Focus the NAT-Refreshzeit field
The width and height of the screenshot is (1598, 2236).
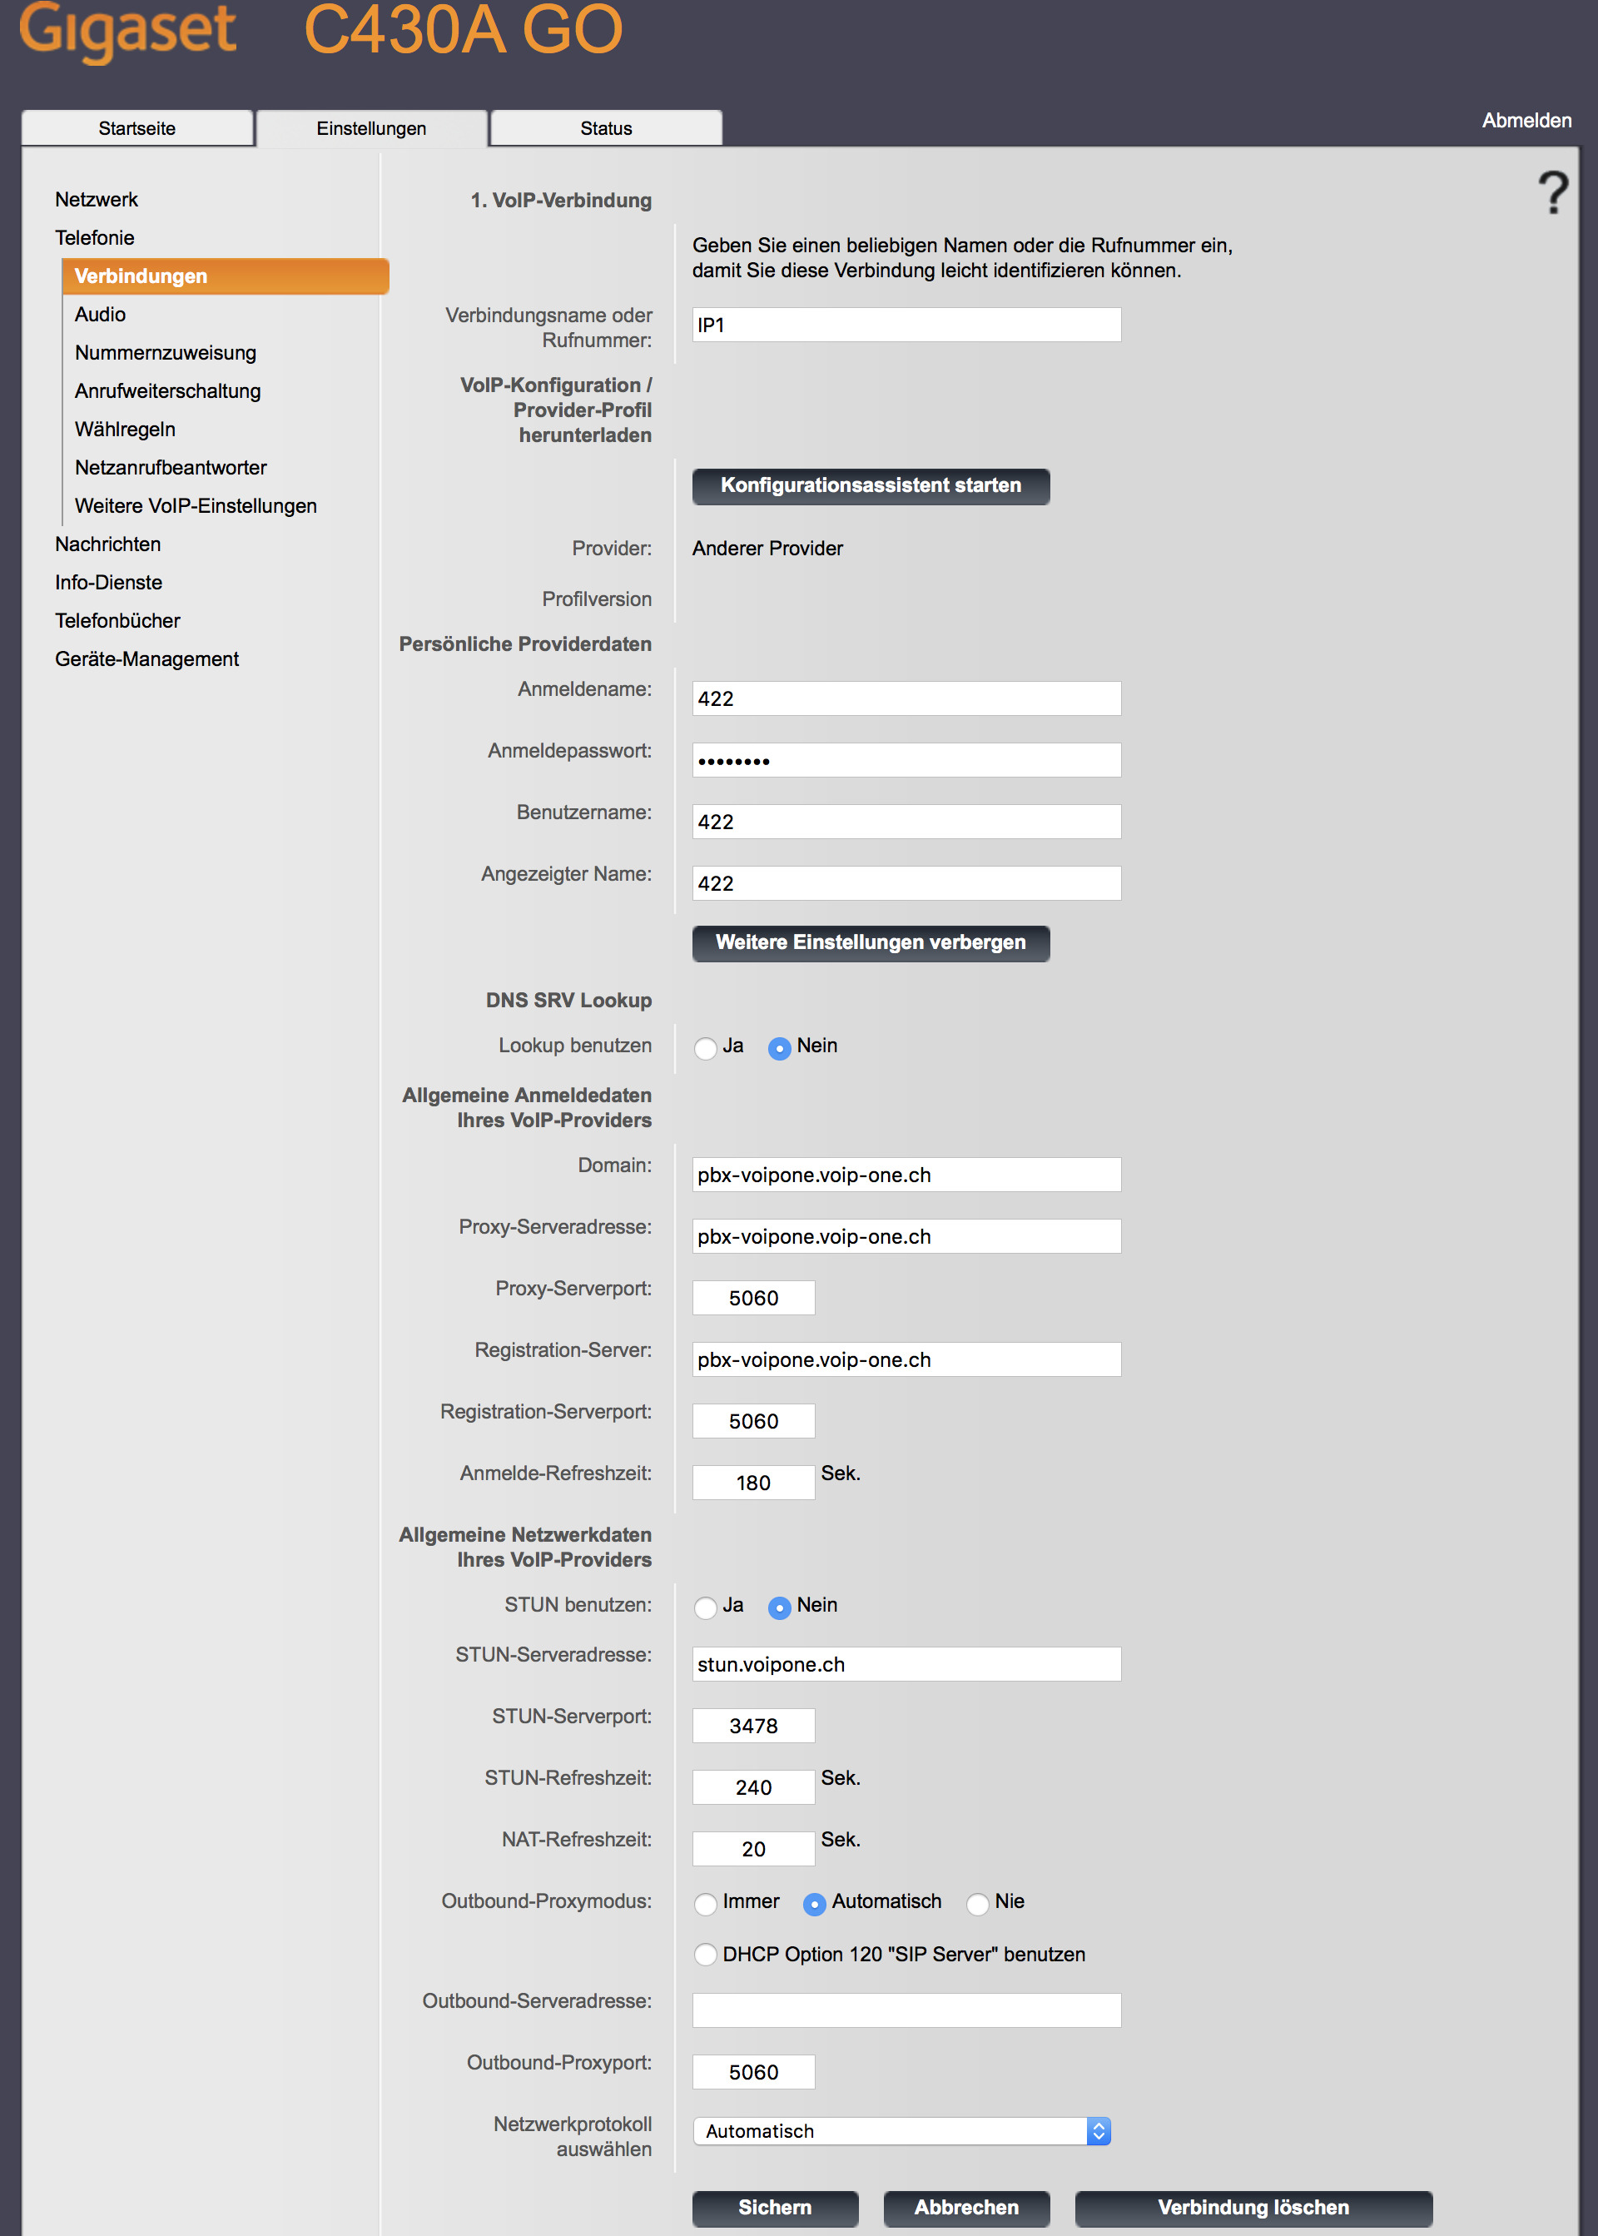coord(754,1848)
